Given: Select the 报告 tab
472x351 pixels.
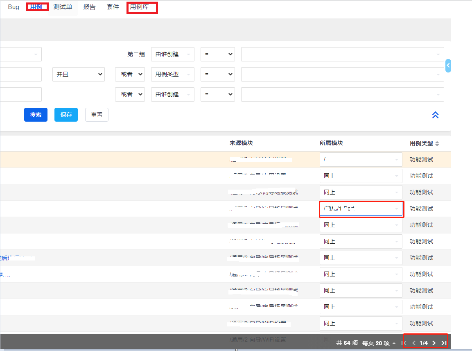Looking at the screenshot, I should point(89,7).
